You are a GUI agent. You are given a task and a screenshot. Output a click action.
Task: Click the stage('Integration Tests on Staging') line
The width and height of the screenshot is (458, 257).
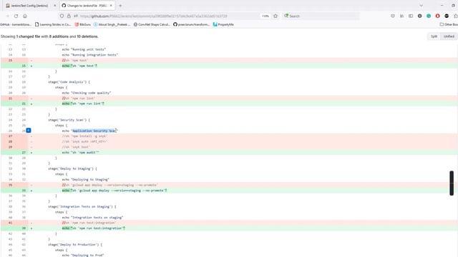pyautogui.click(x=82, y=206)
